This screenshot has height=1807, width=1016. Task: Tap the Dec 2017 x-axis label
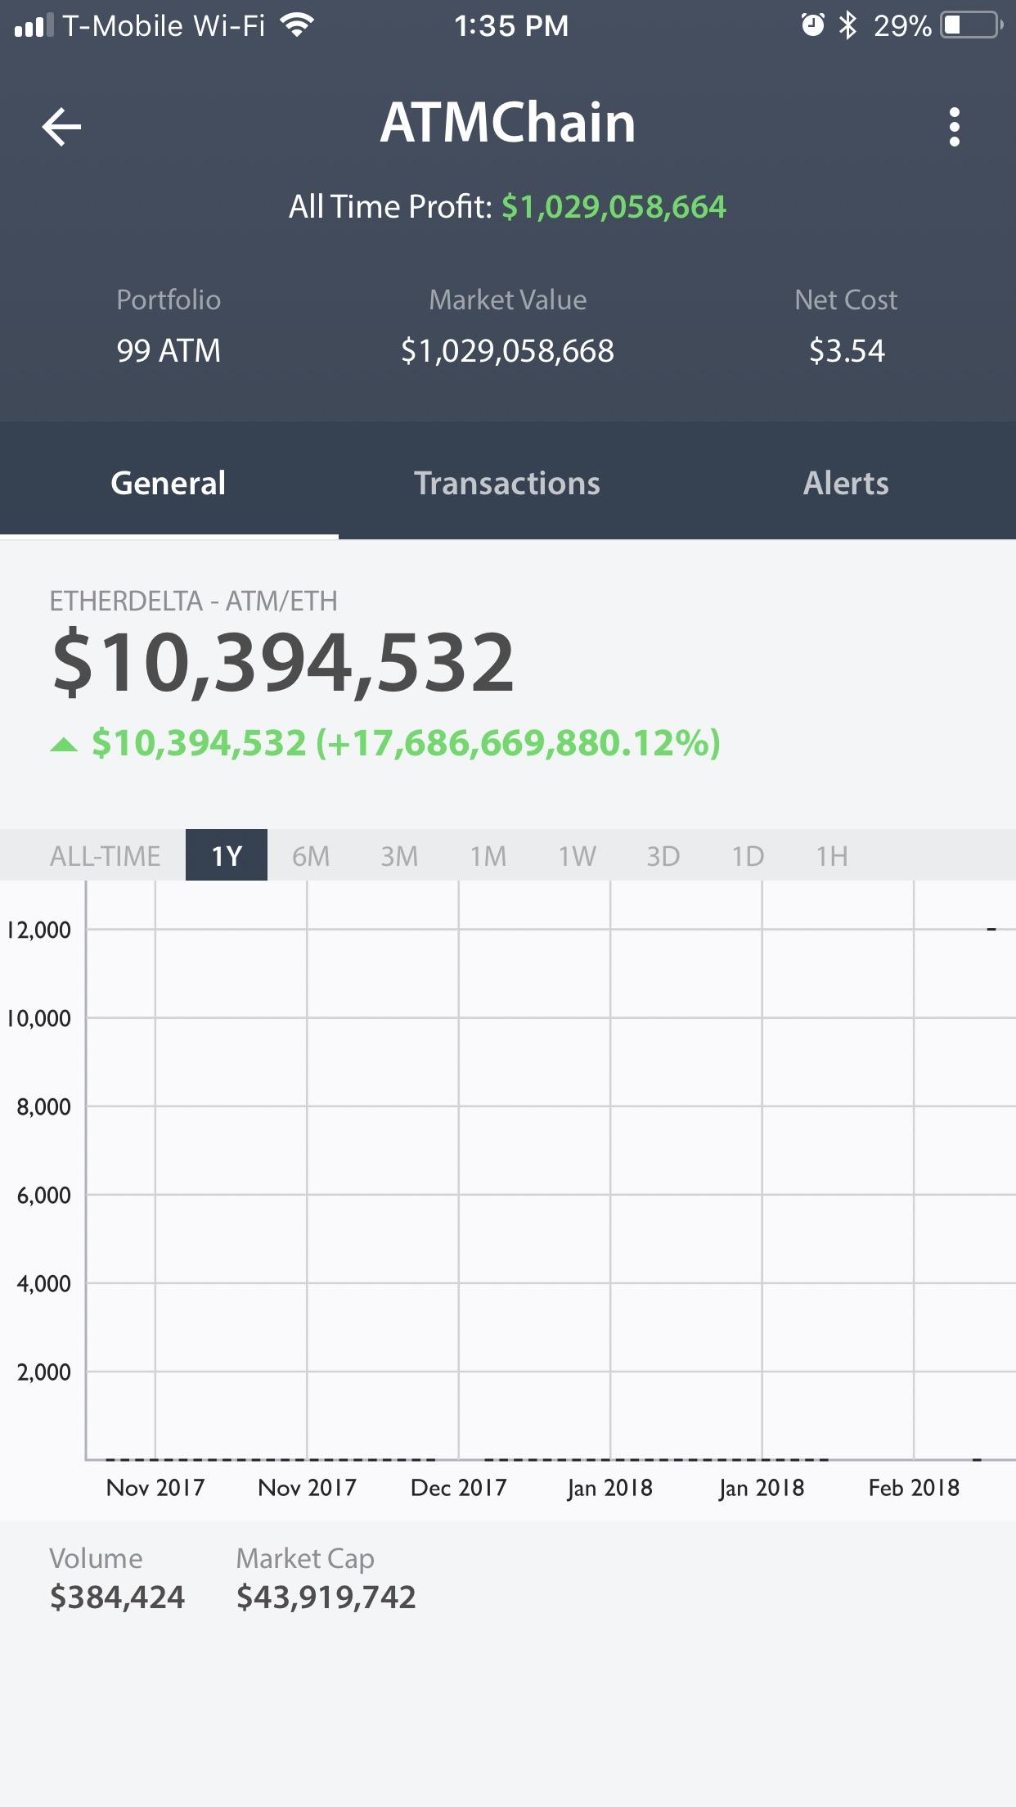459,1487
